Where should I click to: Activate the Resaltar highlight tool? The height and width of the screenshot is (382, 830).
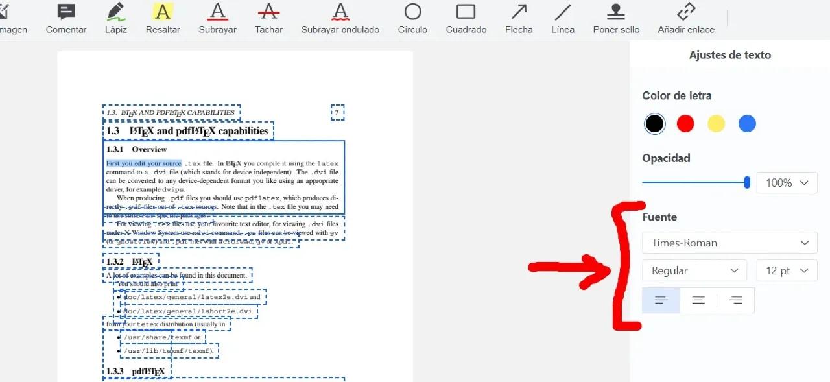tap(163, 19)
